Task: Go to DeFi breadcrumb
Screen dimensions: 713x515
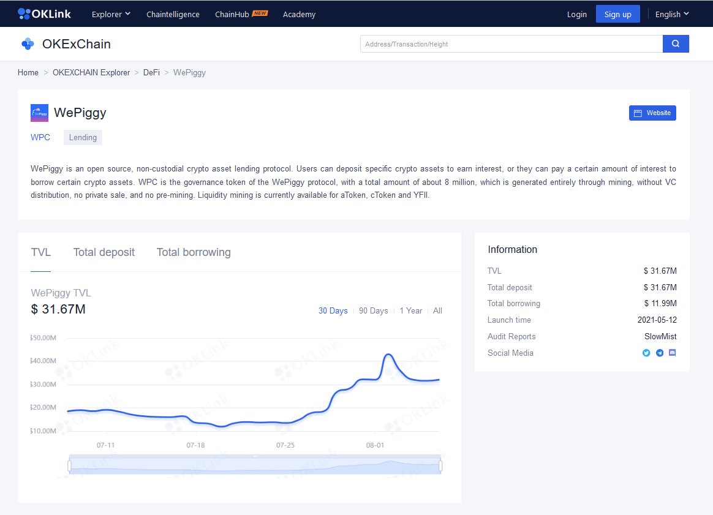Action: [151, 72]
